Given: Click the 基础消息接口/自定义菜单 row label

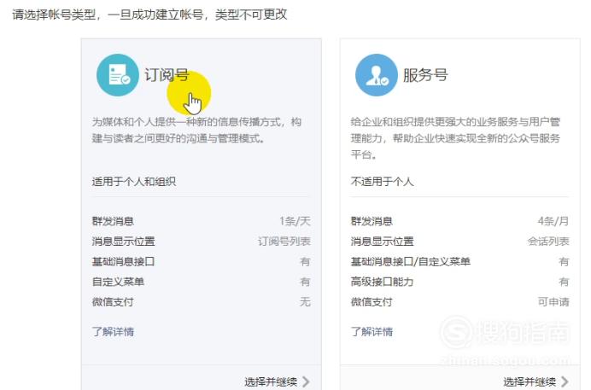Looking at the screenshot, I should coord(411,261).
